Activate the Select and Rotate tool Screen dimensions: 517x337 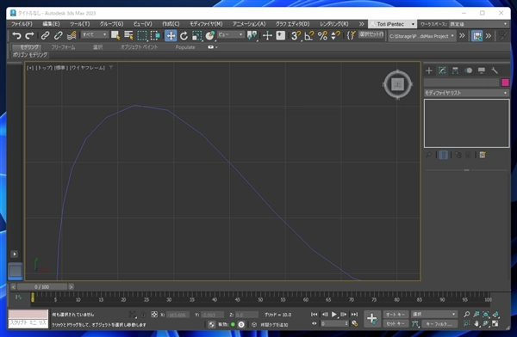pos(184,35)
